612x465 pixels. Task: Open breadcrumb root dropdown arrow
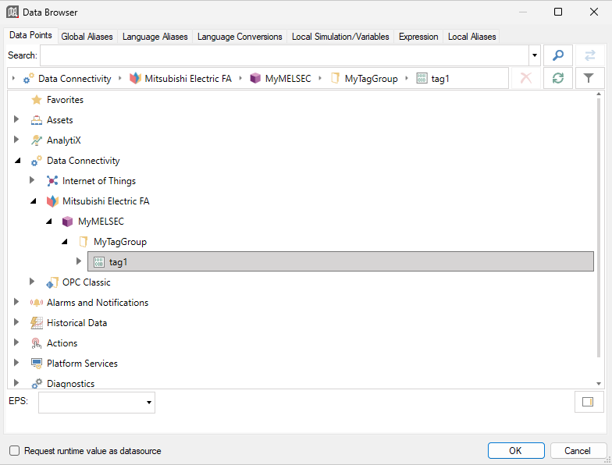14,78
